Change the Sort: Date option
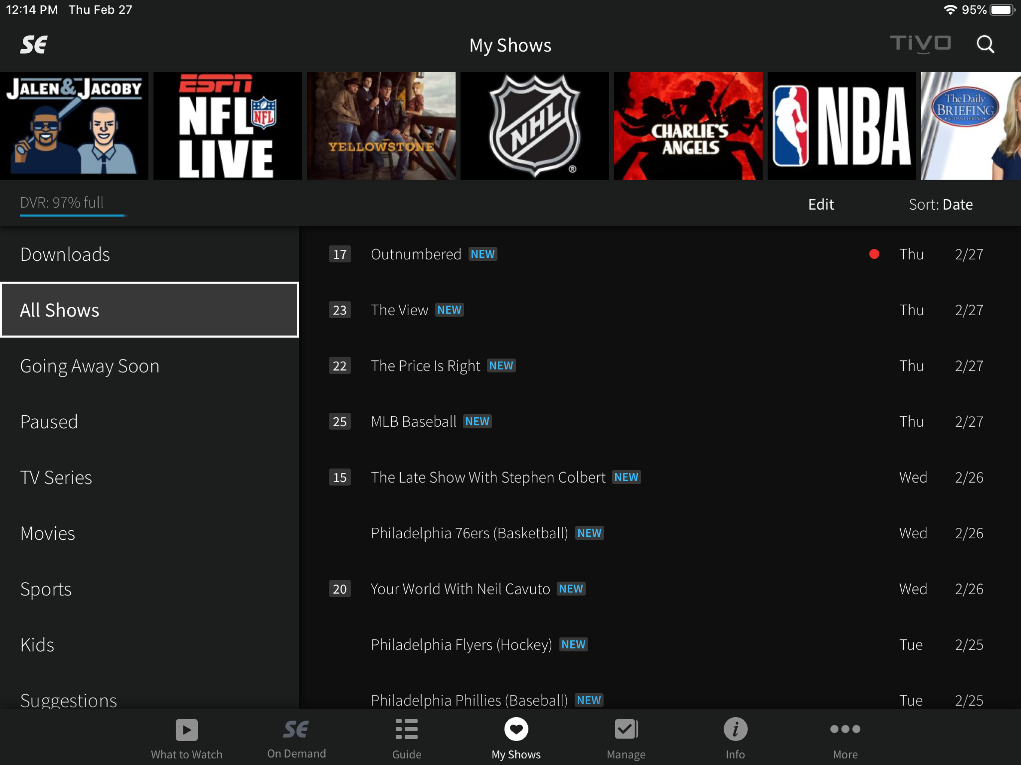This screenshot has width=1021, height=765. coord(941,204)
